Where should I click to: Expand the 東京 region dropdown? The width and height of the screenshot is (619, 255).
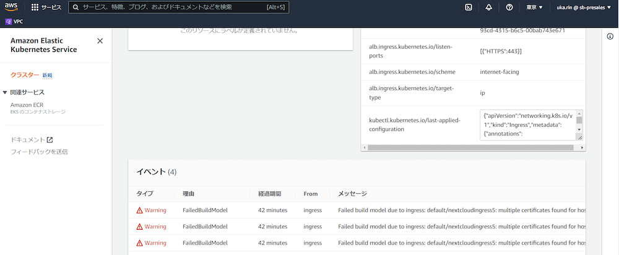tap(534, 7)
